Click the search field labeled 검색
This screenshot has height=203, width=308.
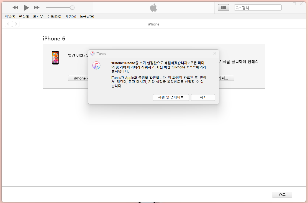coord(258,8)
